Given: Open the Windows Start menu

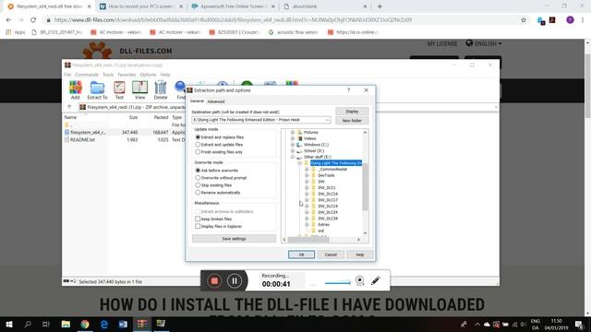Looking at the screenshot, I should (x=9, y=324).
